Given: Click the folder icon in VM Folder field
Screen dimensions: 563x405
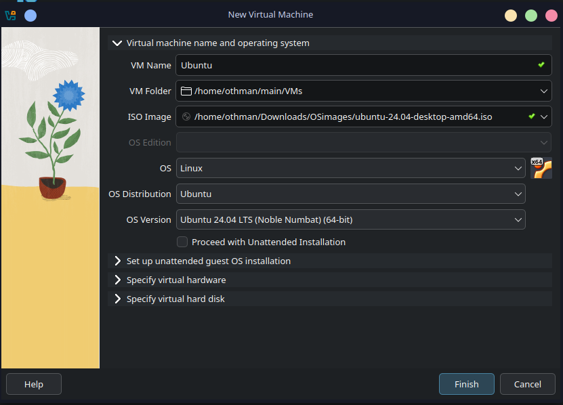Looking at the screenshot, I should coord(186,91).
